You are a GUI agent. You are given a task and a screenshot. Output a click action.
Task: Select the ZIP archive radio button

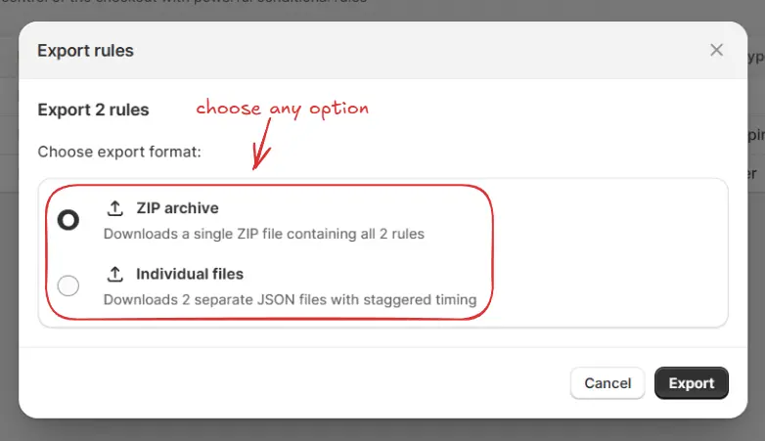pyautogui.click(x=68, y=220)
